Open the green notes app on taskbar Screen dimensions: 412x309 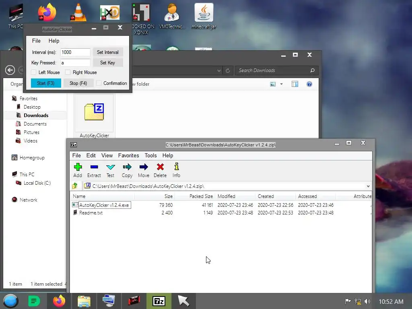click(34, 301)
